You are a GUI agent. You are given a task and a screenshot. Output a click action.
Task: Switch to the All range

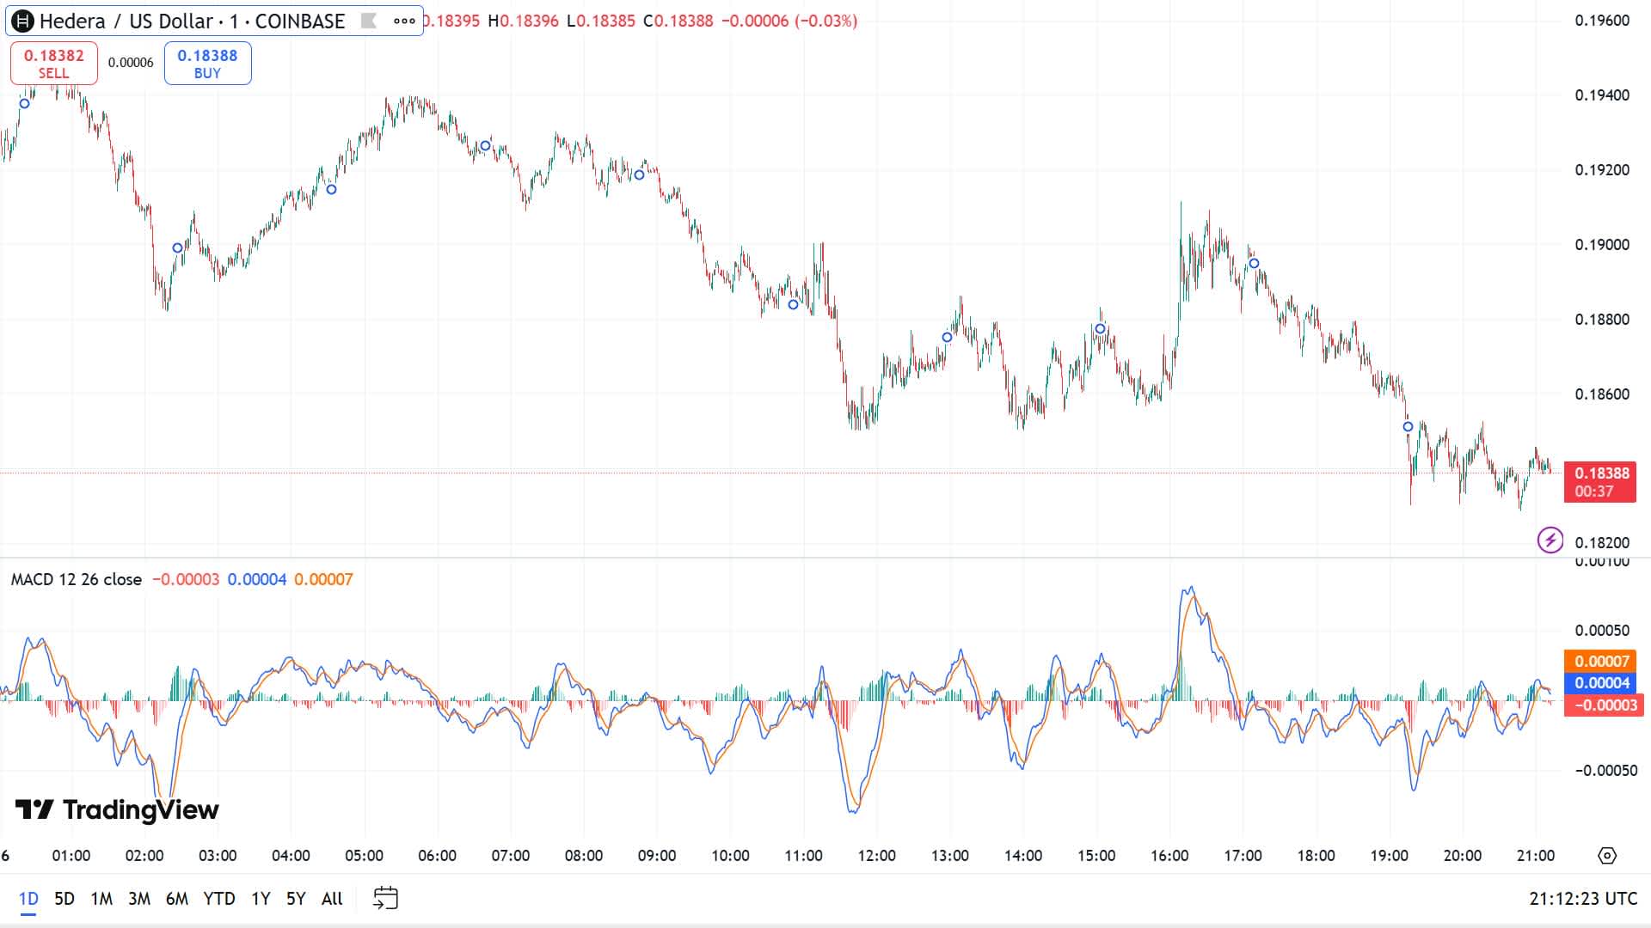coord(332,898)
